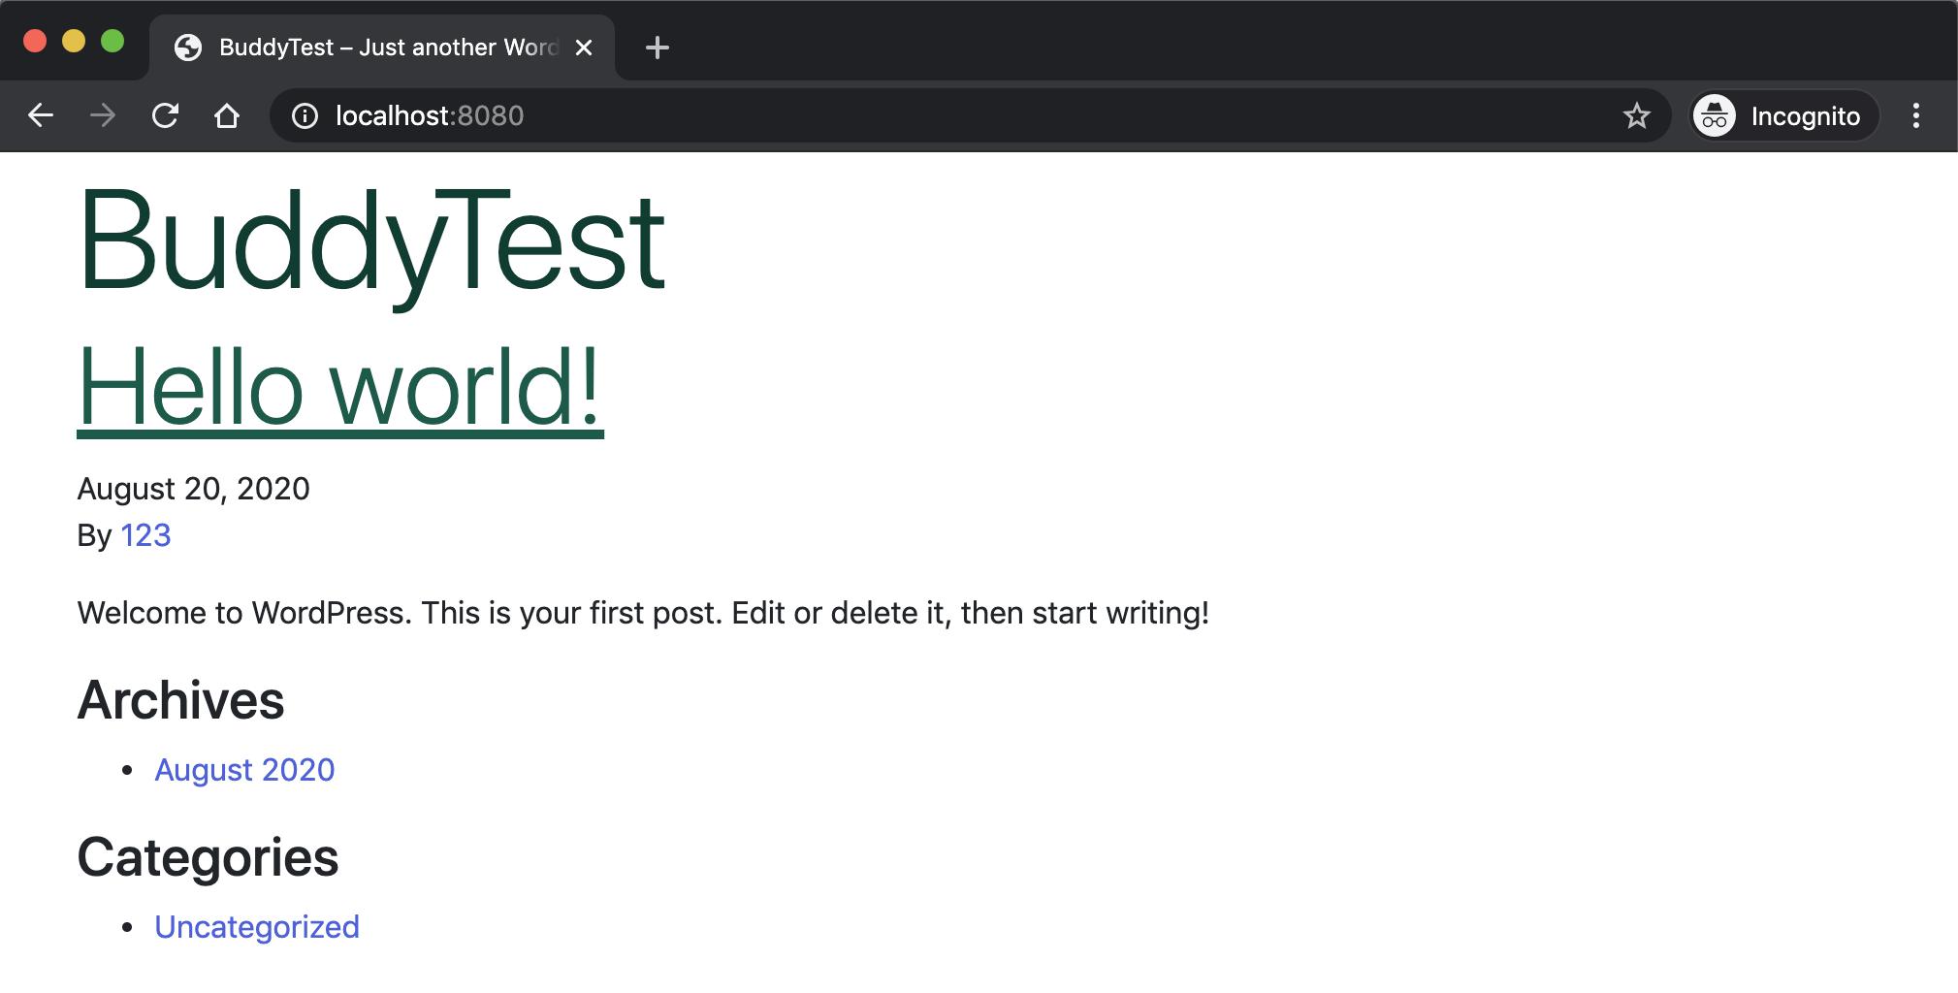Click the Incognito profile badge
The height and width of the screenshot is (993, 1958).
(x=1782, y=115)
